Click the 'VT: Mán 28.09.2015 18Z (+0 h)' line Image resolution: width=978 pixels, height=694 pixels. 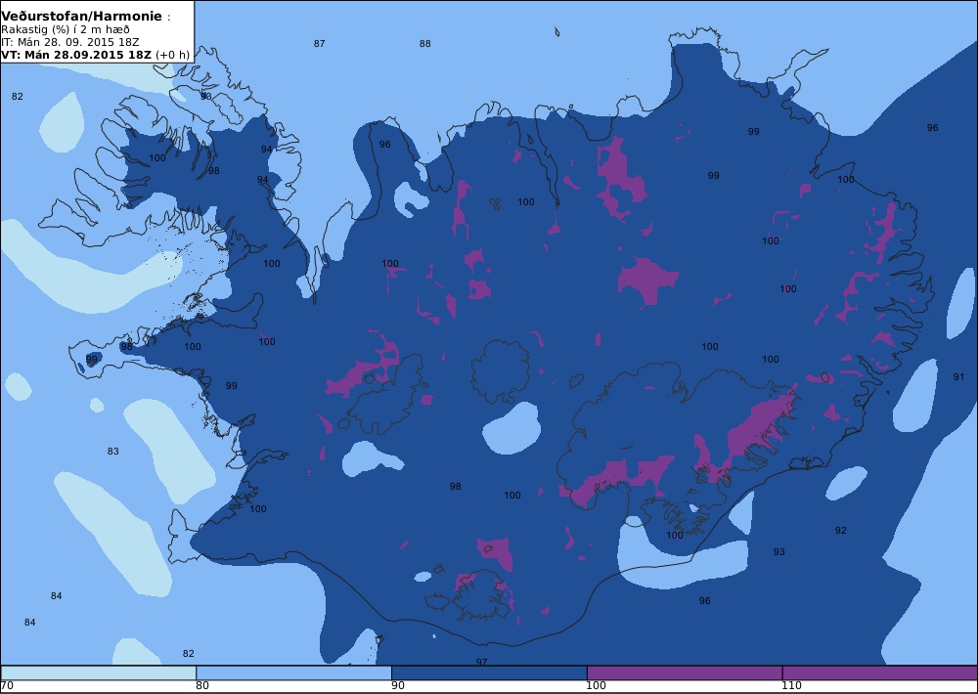(x=95, y=54)
